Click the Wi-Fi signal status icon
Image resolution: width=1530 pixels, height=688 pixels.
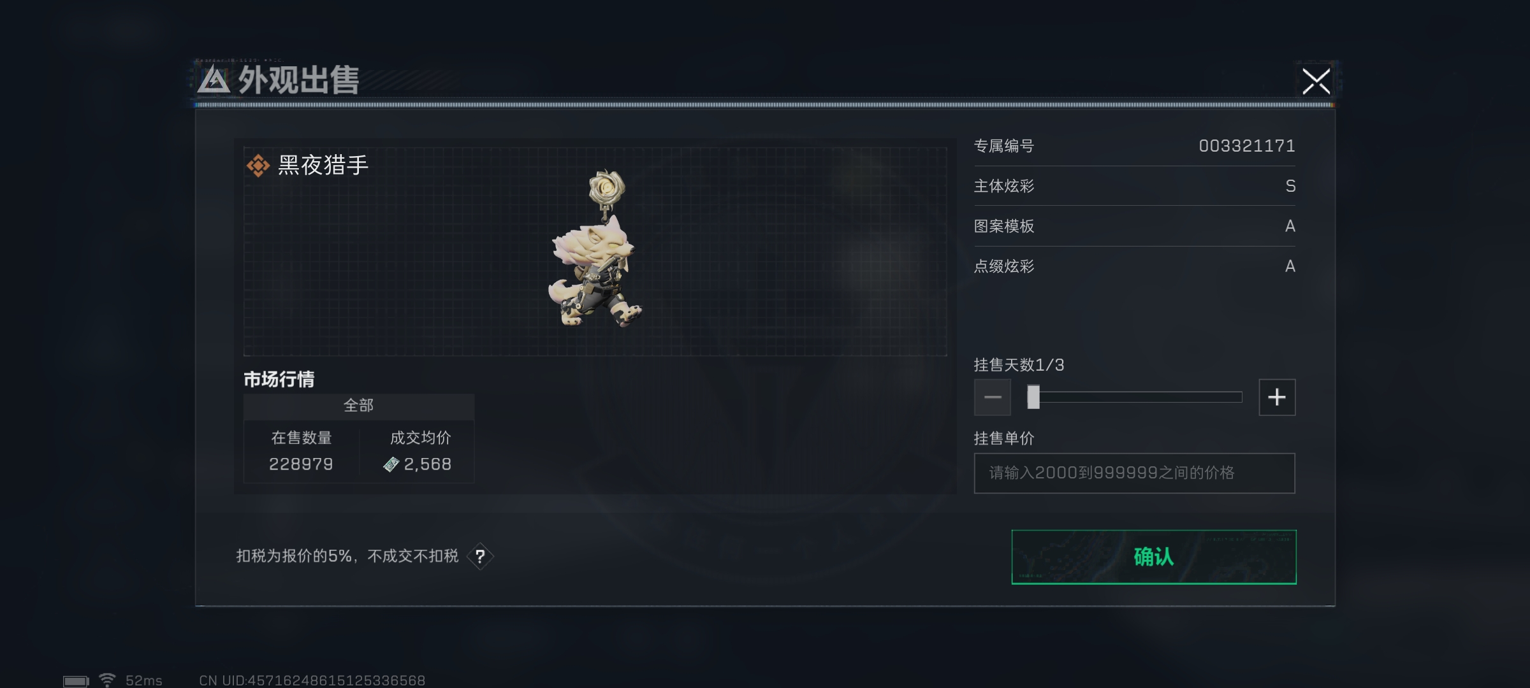[x=108, y=680]
